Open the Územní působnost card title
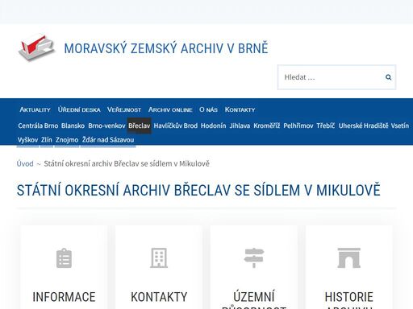This screenshot has width=413, height=309. pyautogui.click(x=254, y=300)
